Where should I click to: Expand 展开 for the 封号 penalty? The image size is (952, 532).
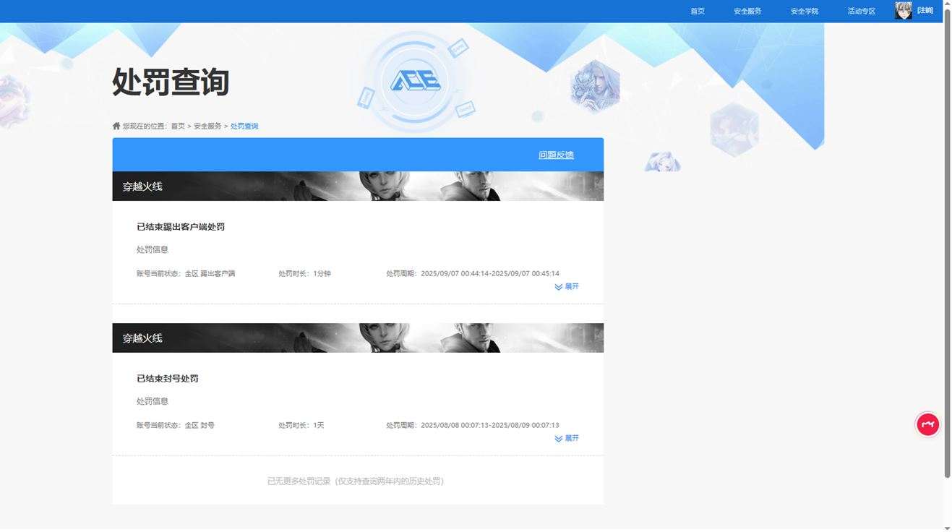click(567, 439)
